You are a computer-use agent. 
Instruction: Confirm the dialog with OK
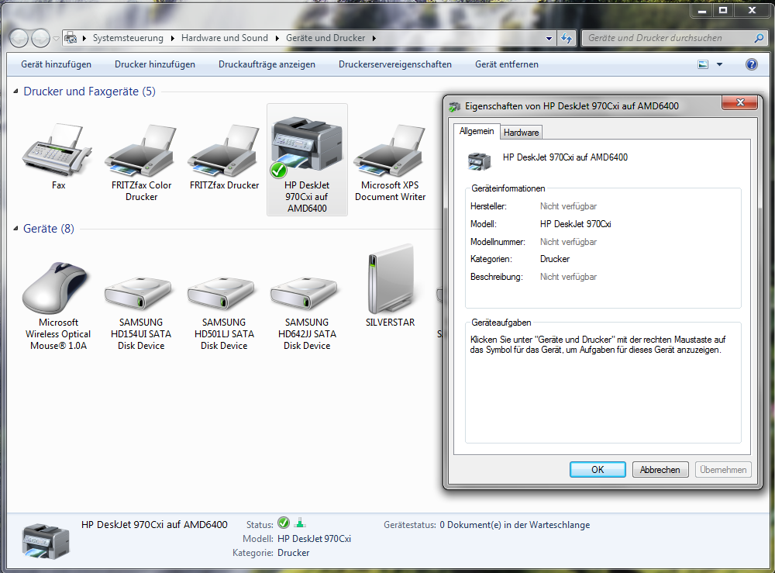pyautogui.click(x=598, y=470)
